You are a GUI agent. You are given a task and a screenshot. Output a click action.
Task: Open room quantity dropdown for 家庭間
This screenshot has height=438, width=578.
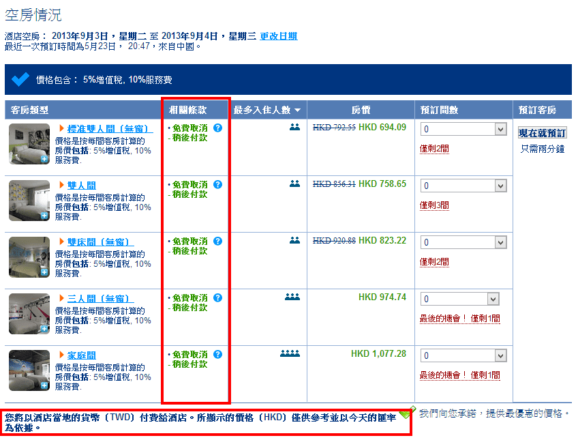(x=463, y=355)
